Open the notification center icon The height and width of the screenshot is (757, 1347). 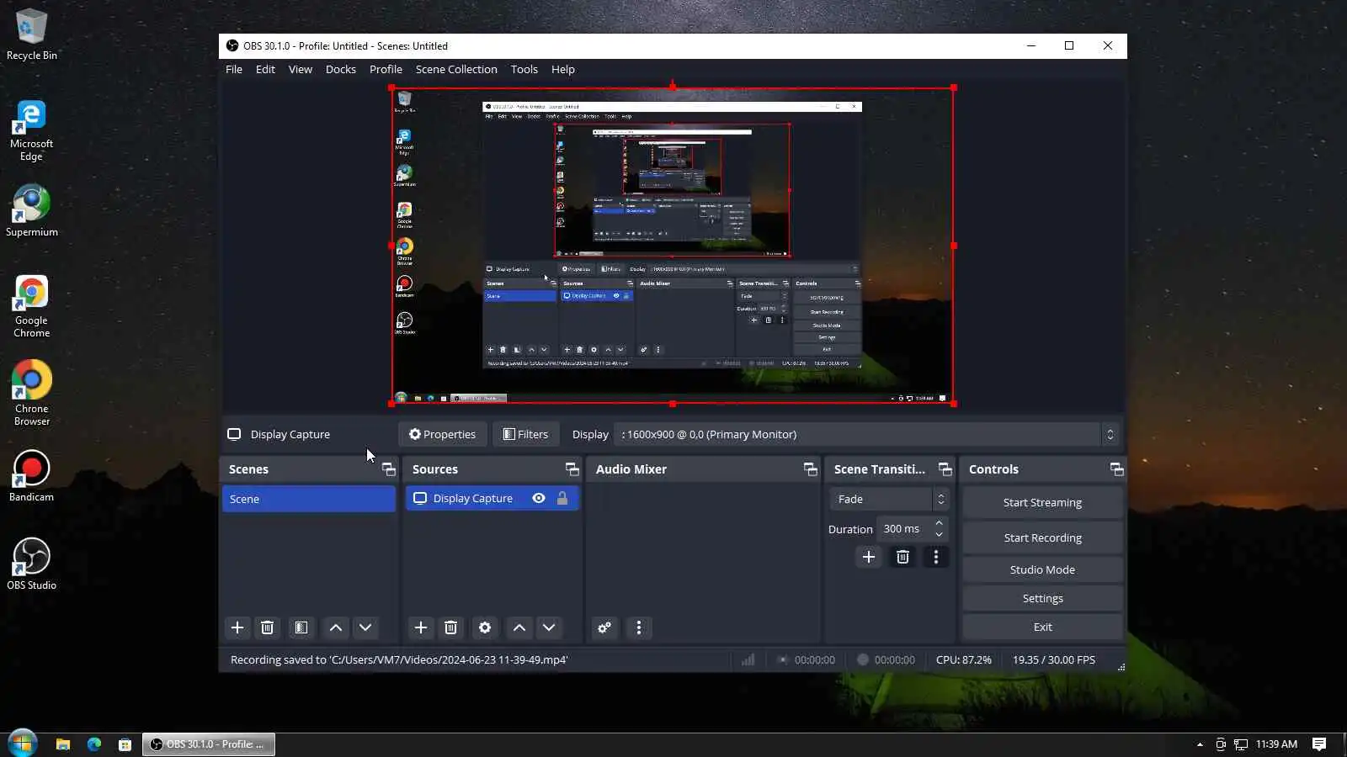(1319, 744)
